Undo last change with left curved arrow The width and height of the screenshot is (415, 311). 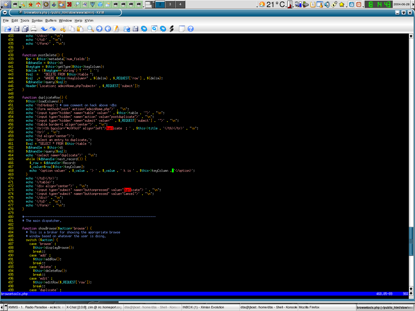44,29
